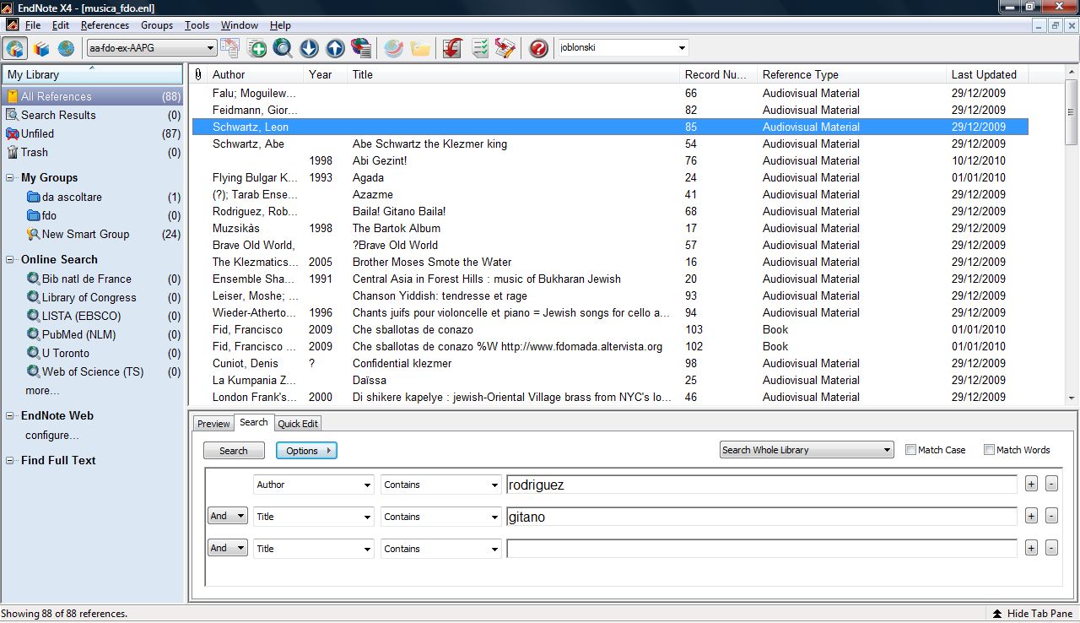Switch to the Preview tab
Image resolution: width=1080 pixels, height=623 pixels.
point(213,424)
